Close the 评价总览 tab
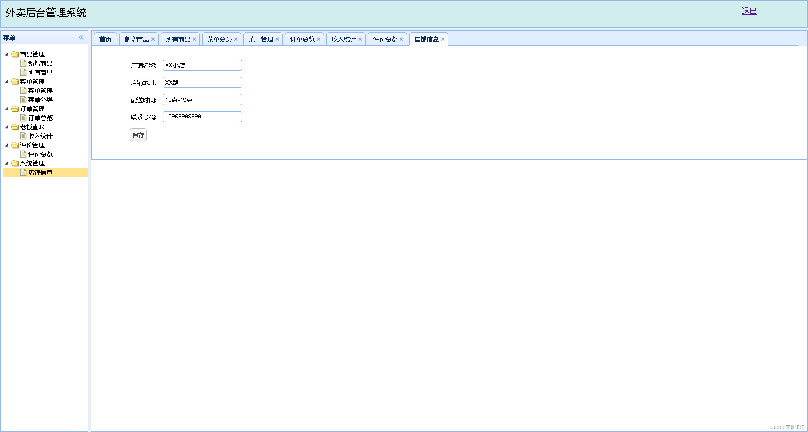 401,39
